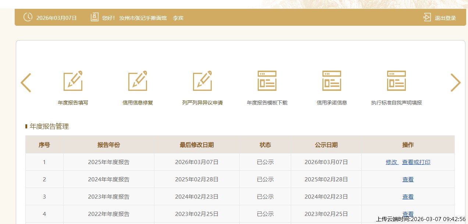This screenshot has height=224, width=468.
Task: Open the 信用承诺信息 icon
Action: coord(332,81)
